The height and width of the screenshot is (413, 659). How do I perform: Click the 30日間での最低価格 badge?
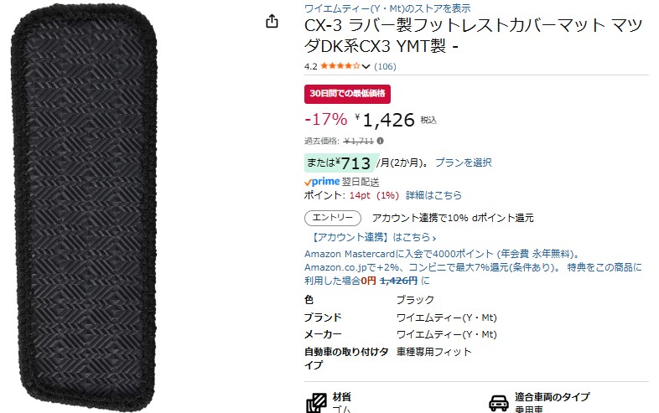pyautogui.click(x=347, y=94)
